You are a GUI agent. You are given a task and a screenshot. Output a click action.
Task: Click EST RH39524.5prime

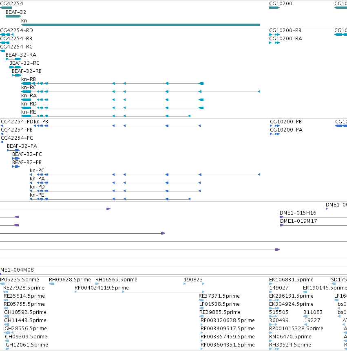point(290,345)
